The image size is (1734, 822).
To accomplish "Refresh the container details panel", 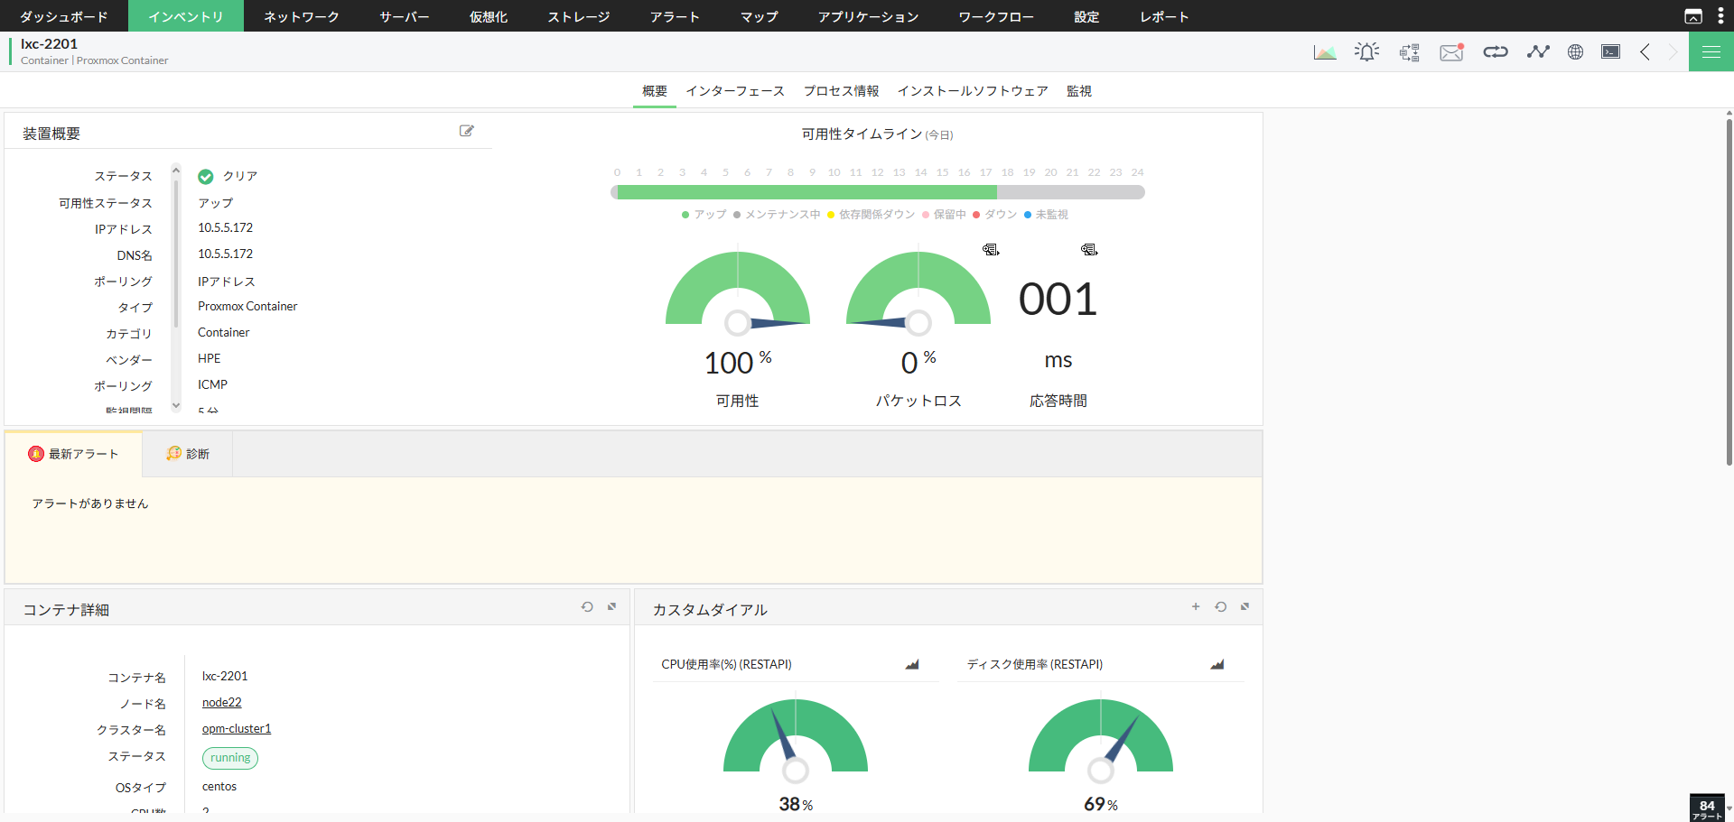I will 587,607.
